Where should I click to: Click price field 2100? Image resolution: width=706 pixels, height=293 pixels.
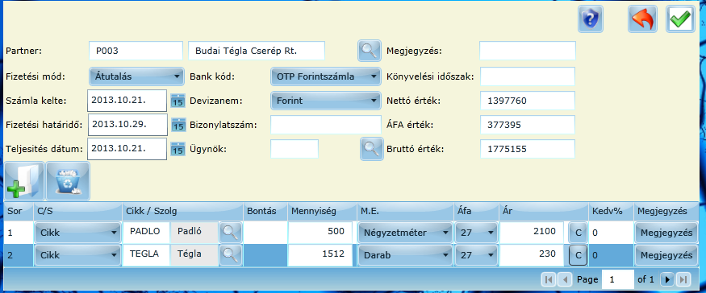click(532, 233)
